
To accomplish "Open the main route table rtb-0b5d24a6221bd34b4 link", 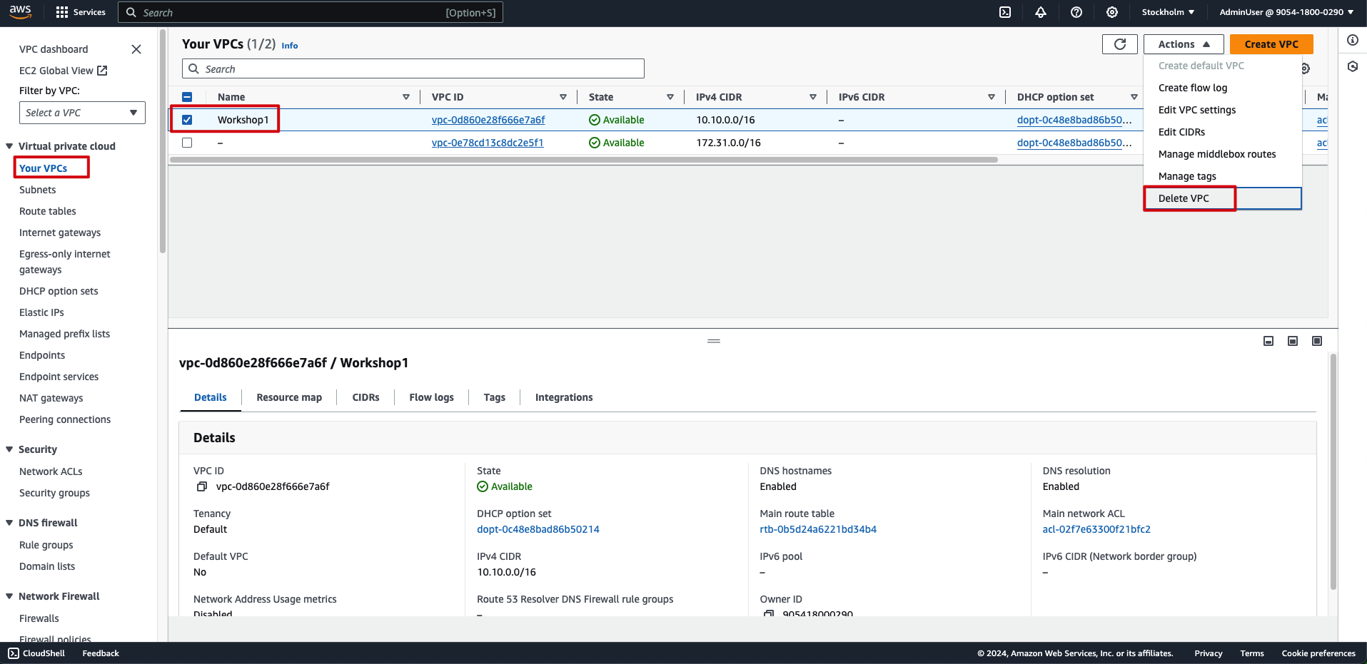I will pos(818,529).
